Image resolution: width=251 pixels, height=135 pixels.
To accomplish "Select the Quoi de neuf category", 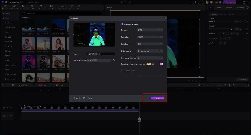I will (x=10, y=28).
